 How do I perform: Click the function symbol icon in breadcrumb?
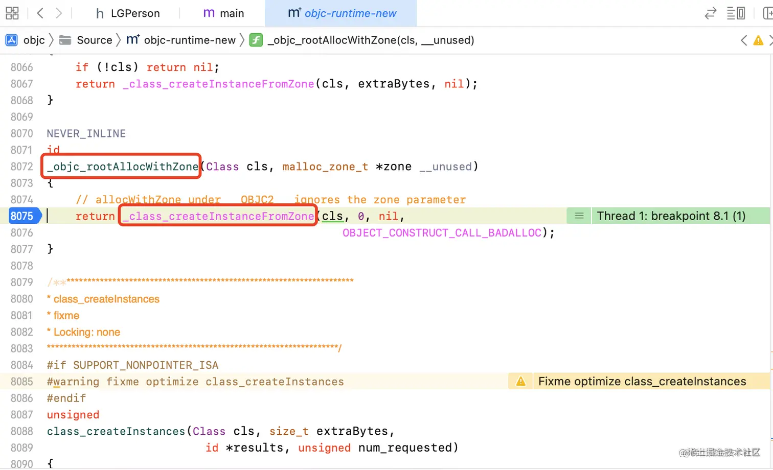click(x=256, y=40)
